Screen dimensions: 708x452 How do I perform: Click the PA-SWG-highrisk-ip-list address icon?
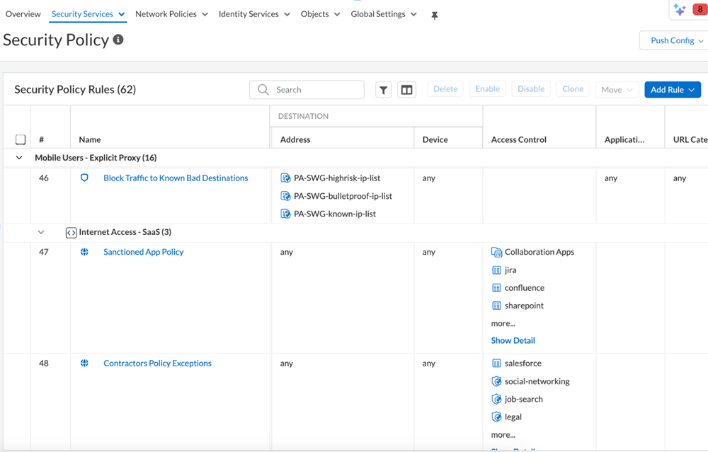(285, 178)
